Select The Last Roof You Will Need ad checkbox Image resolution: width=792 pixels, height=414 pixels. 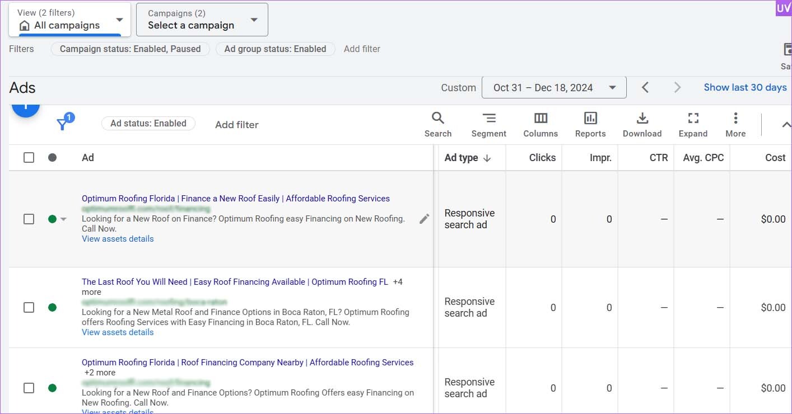(29, 307)
